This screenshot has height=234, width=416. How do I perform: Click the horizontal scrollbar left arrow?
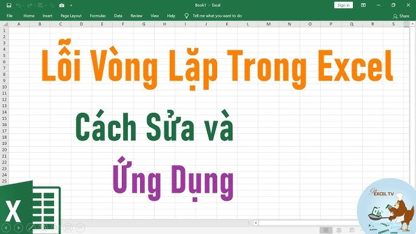pyautogui.click(x=256, y=223)
